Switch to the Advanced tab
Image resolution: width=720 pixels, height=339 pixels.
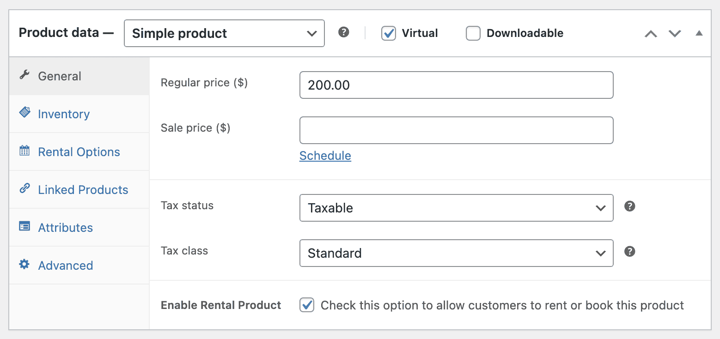65,265
